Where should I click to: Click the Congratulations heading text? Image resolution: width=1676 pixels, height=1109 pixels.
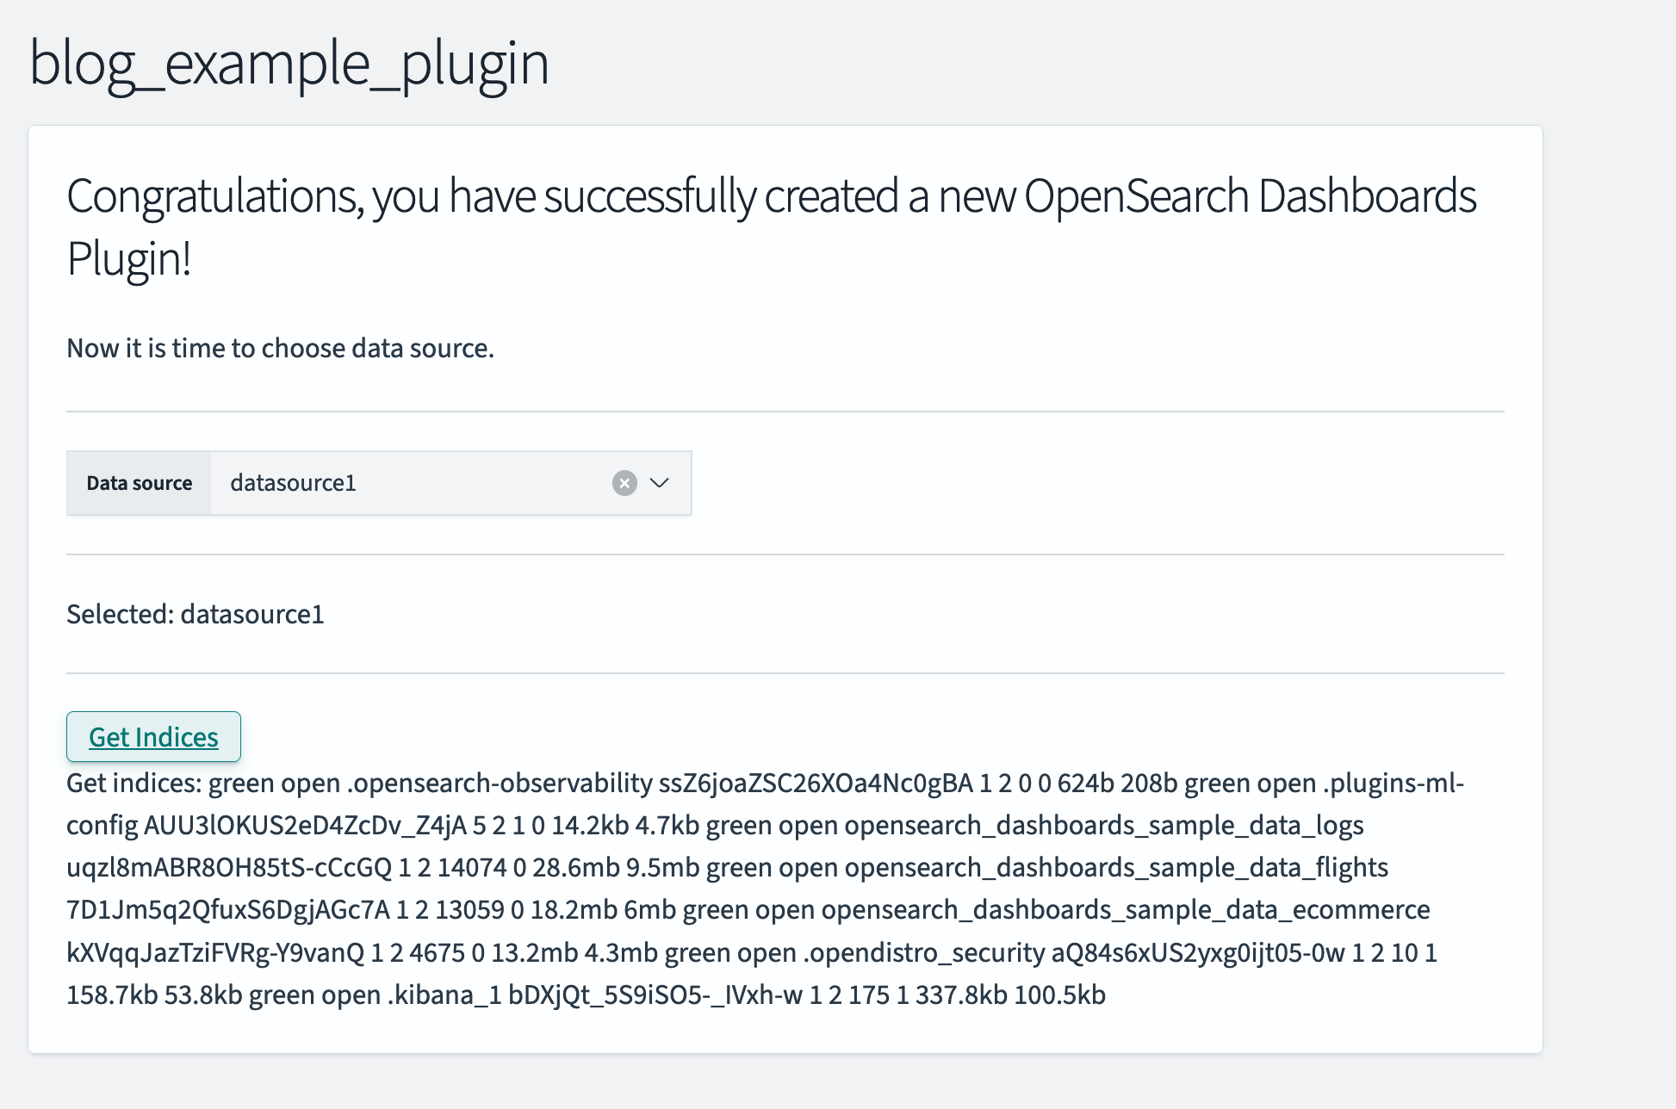pos(772,226)
